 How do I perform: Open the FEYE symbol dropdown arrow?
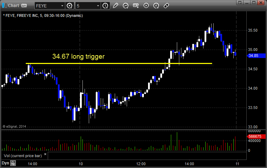pos(62,6)
